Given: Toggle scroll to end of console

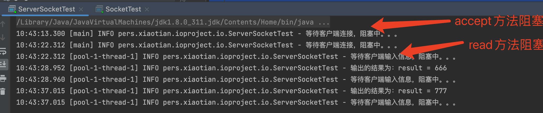Looking at the screenshot, I should [x=3, y=64].
